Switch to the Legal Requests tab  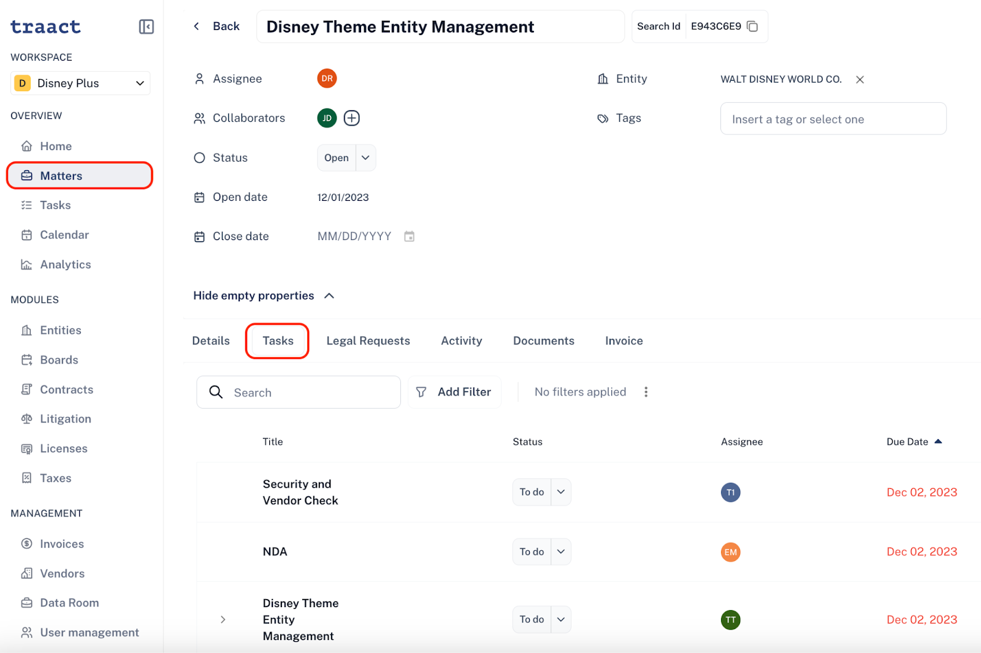[368, 341]
